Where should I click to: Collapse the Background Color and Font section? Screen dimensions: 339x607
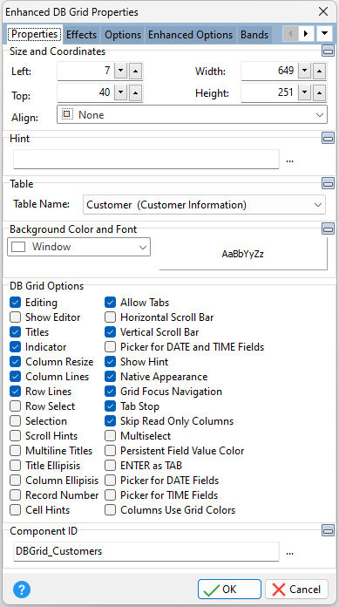click(329, 228)
